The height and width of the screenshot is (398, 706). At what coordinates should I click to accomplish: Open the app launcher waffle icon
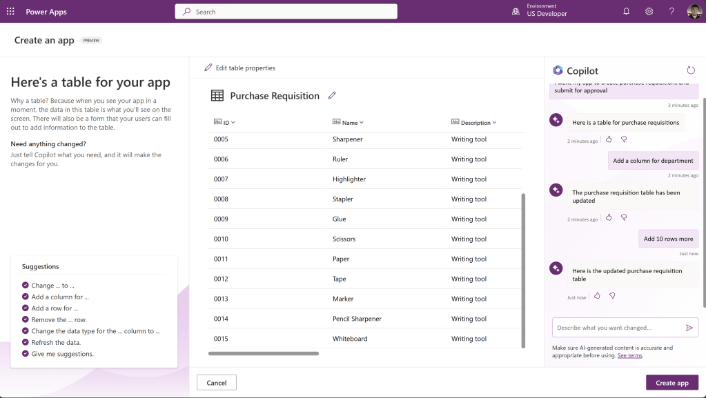[10, 12]
